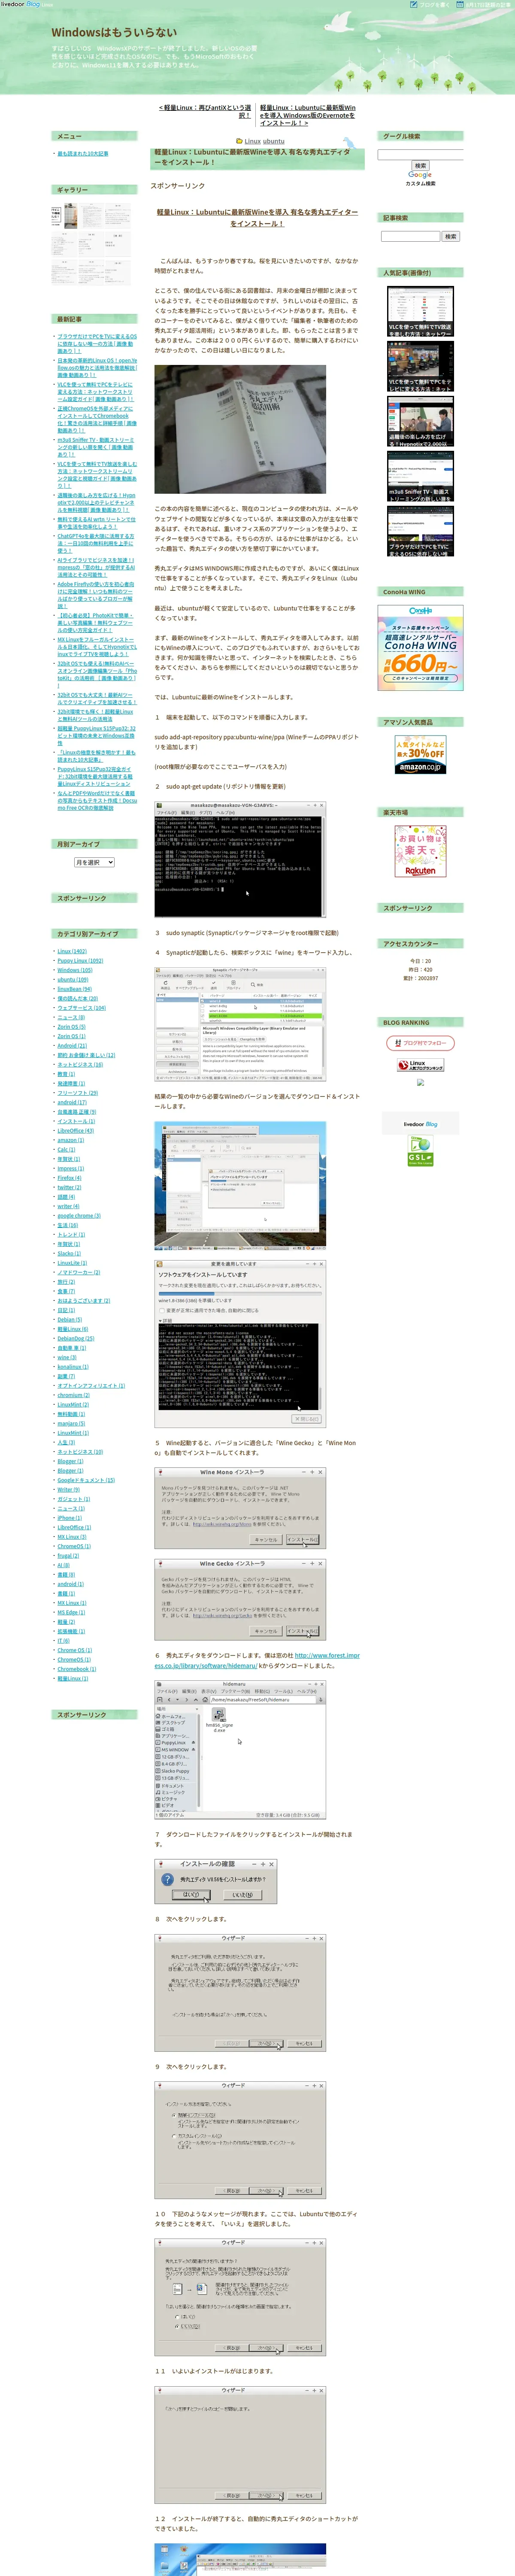Open VLCを使って無料でTV放送 popular article thumbnail
The width and height of the screenshot is (515, 2576).
coord(420,311)
